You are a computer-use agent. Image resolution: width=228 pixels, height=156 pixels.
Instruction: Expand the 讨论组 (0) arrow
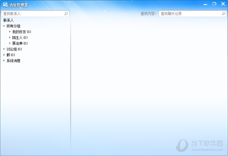pyautogui.click(x=4, y=49)
